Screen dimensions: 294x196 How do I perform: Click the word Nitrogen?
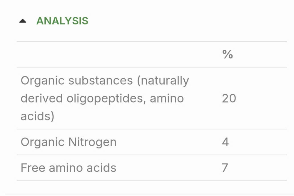tap(92, 142)
